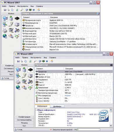Select Network globe icon in front window sidebar
Viewport: 114px width, 132px height.
pyautogui.click(x=18, y=87)
